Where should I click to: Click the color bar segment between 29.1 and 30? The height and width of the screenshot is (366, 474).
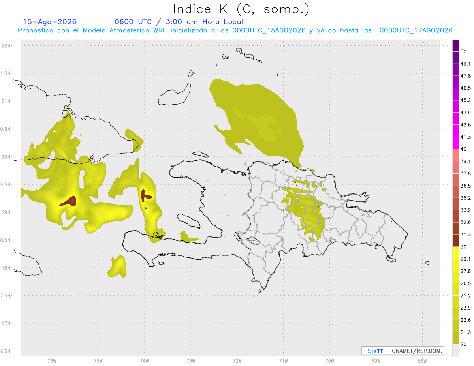[x=456, y=253]
